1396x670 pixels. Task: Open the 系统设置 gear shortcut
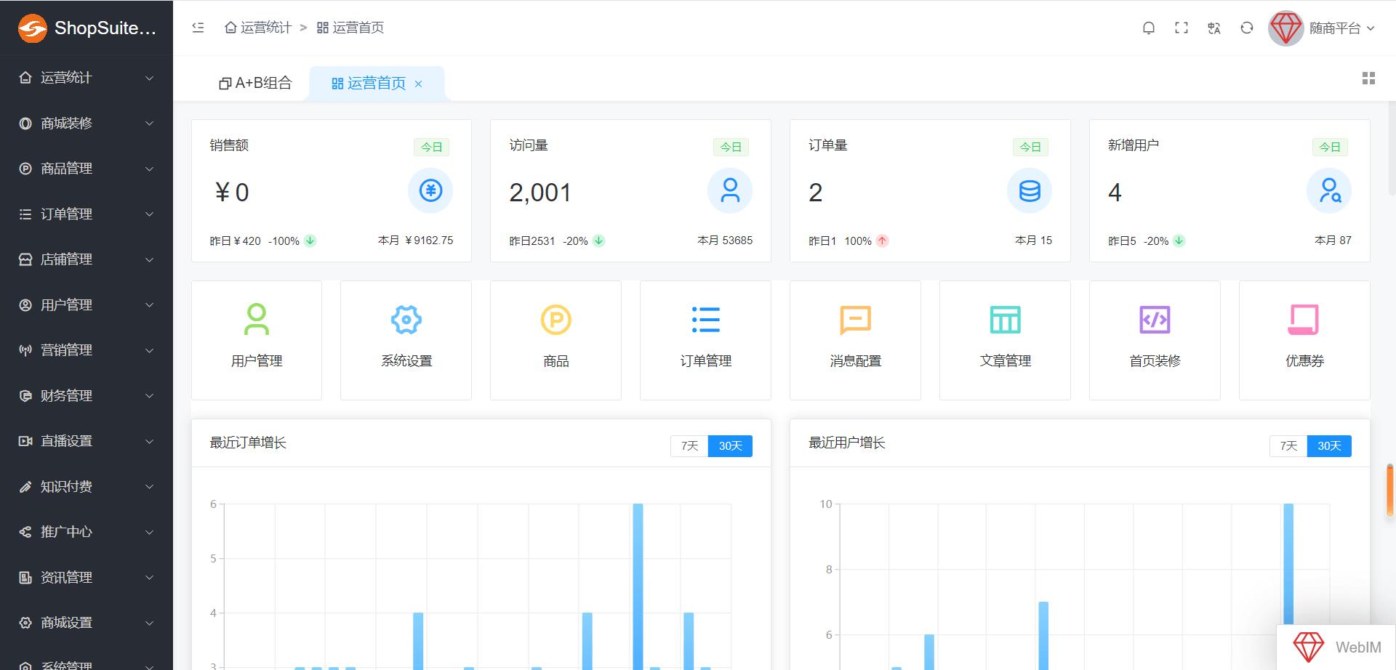pyautogui.click(x=406, y=340)
